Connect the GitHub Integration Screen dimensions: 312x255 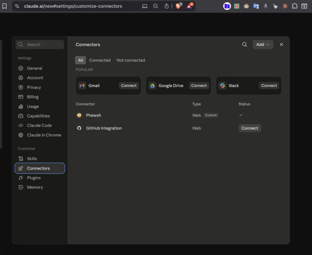click(x=250, y=128)
